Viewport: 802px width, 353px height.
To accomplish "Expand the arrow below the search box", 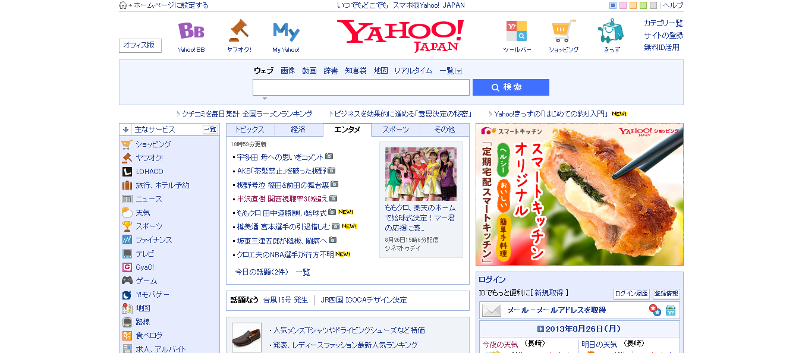I will (265, 99).
